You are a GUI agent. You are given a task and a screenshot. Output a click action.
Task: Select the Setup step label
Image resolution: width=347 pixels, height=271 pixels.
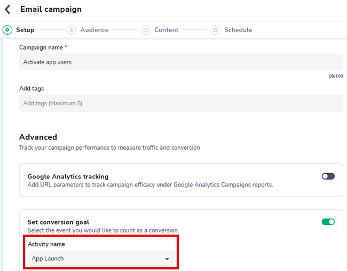[x=25, y=30]
